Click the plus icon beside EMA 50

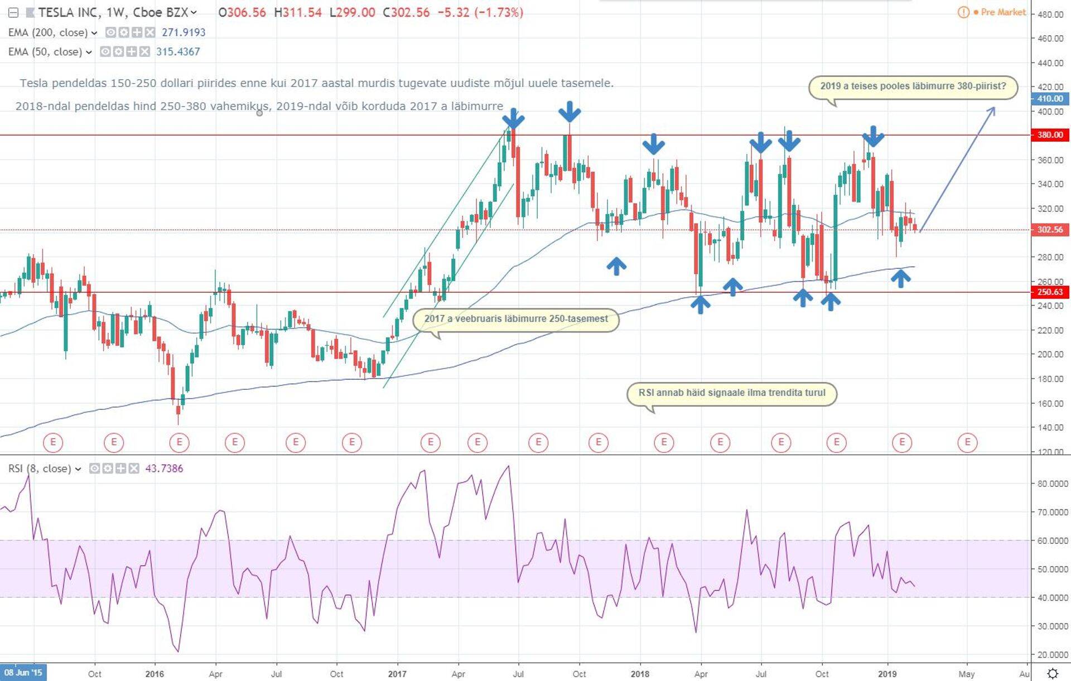(x=131, y=52)
